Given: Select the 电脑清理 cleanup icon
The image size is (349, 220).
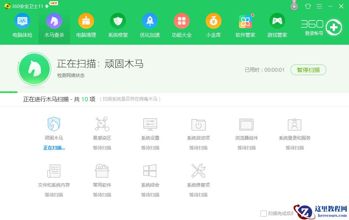Looking at the screenshot, I should (86, 25).
